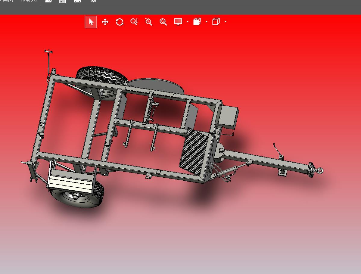Image resolution: width=361 pixels, height=274 pixels.
Task: Click the monitor display settings icon
Action: [178, 22]
